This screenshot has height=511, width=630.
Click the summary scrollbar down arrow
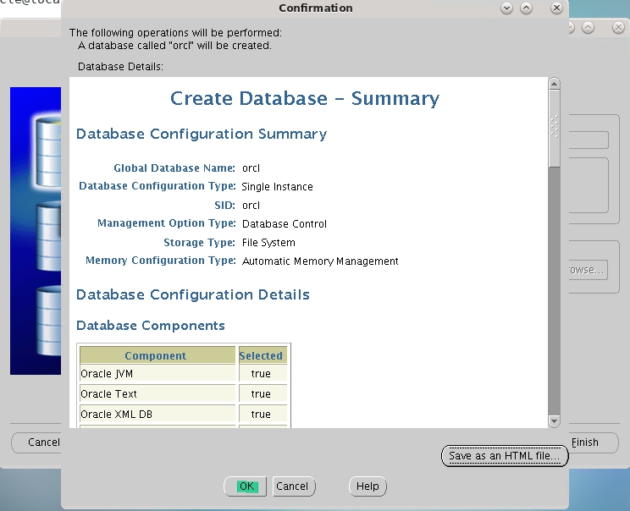tap(554, 421)
